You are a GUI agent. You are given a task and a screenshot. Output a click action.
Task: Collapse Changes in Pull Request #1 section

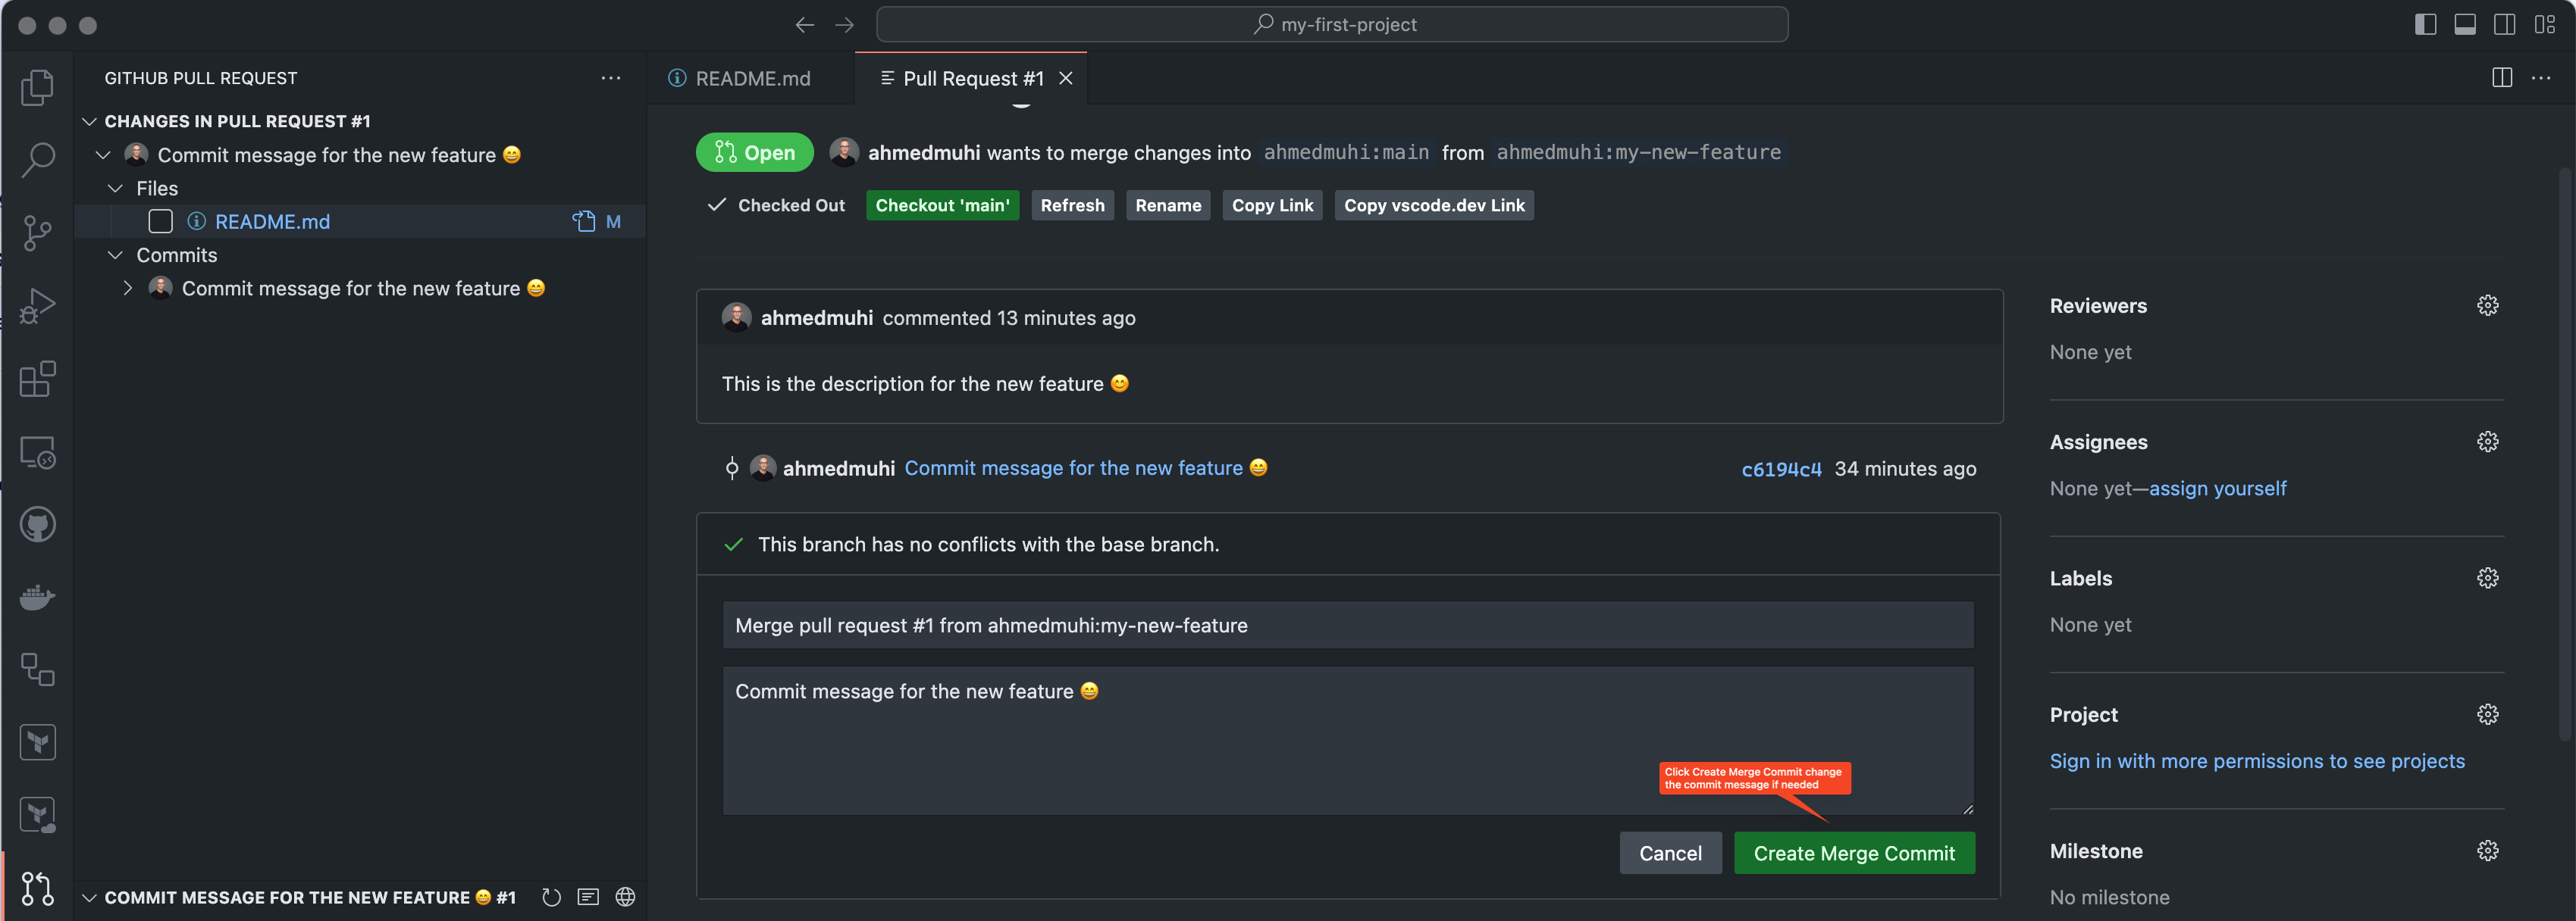[89, 121]
